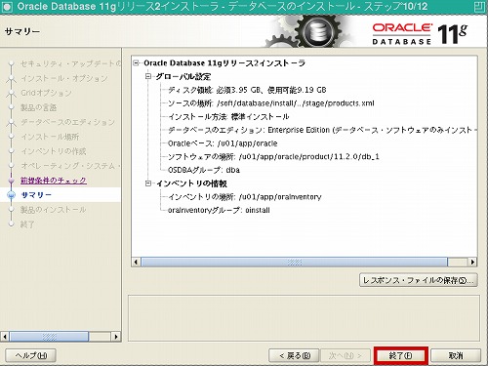488x366 pixels.
Task: Collapse the Oracle Database 11g installer root node
Action: point(136,63)
